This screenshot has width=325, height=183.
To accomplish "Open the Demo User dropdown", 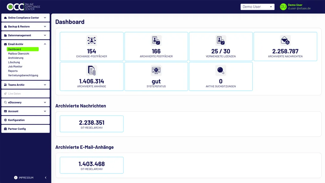I will (x=257, y=6).
